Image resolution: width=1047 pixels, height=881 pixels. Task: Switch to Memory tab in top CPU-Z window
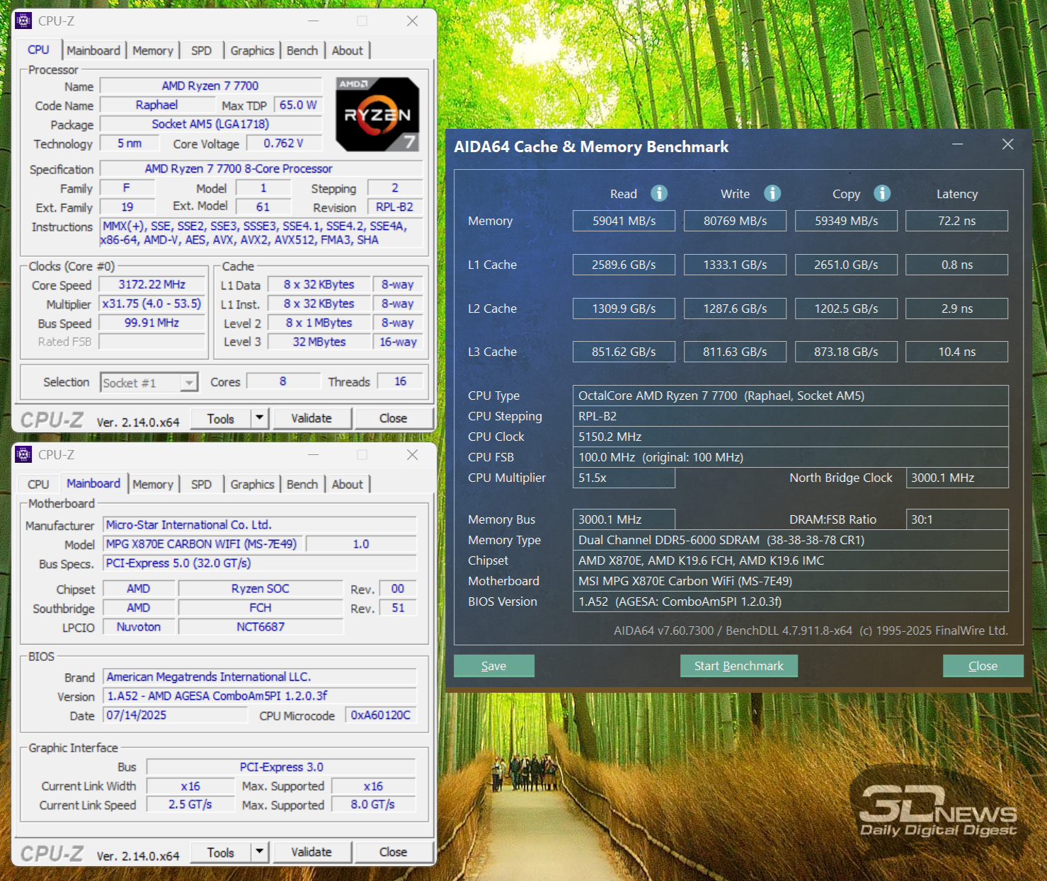coord(153,50)
